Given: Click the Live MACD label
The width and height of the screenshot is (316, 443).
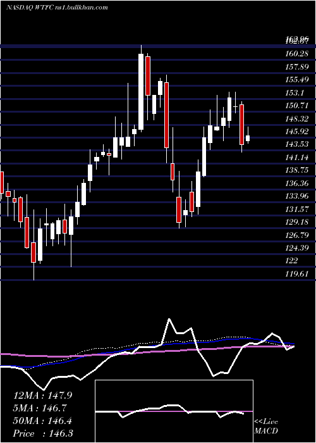Looking at the screenshot, I should [x=266, y=426].
